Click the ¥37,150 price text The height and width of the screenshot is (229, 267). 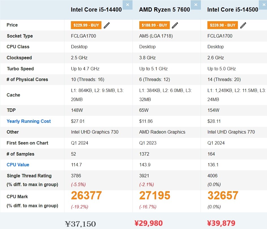pos(80,224)
